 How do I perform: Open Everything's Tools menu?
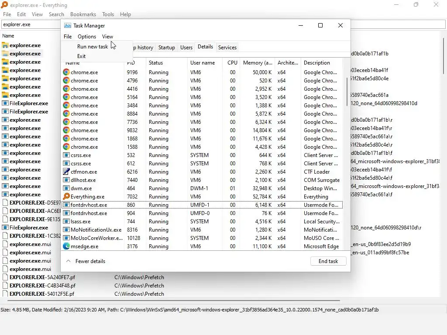point(108,14)
